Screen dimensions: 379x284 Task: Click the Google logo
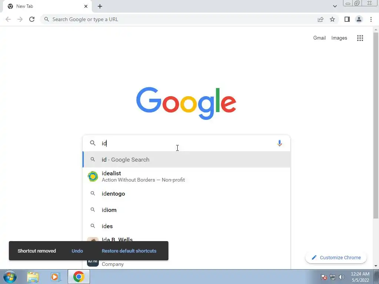pyautogui.click(x=186, y=104)
